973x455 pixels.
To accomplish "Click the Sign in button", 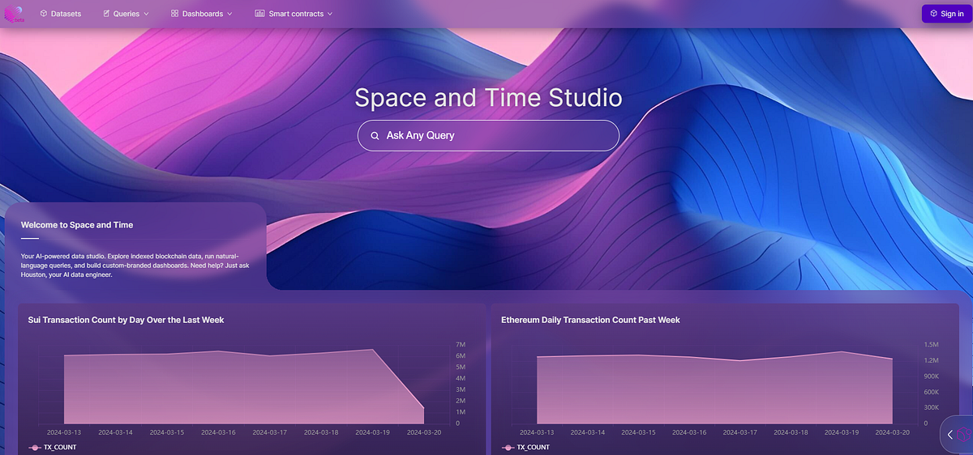I will pyautogui.click(x=945, y=14).
